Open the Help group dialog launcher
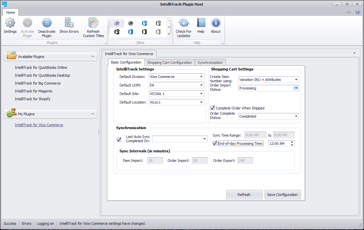This screenshot has width=364, height=230. (223, 43)
